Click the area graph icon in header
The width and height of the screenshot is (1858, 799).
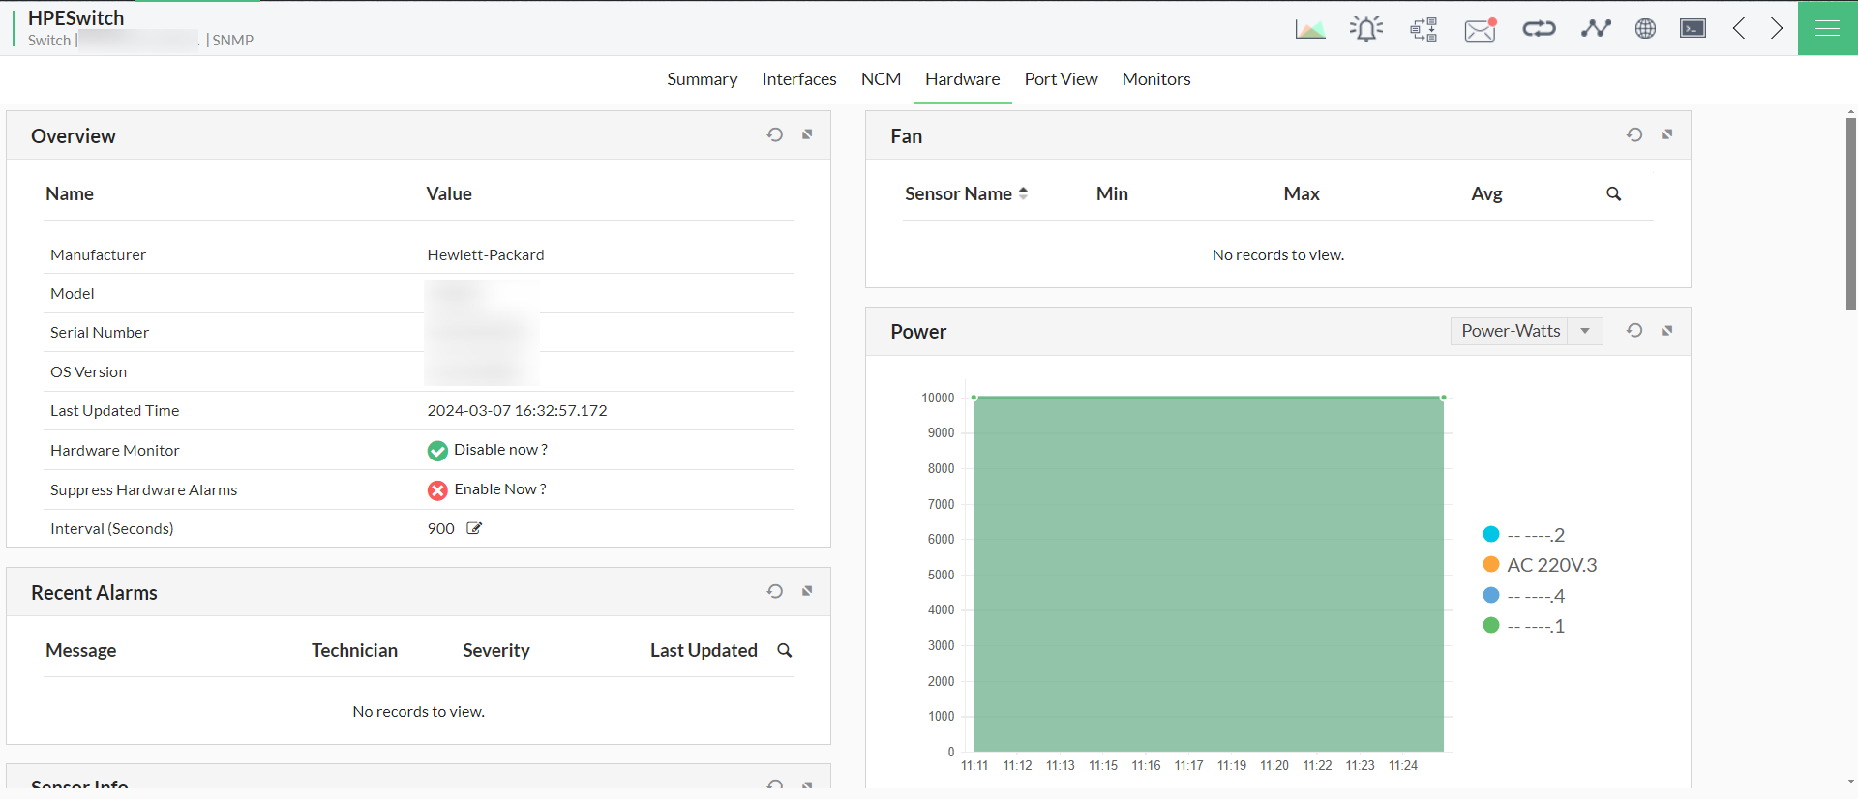coord(1309,29)
